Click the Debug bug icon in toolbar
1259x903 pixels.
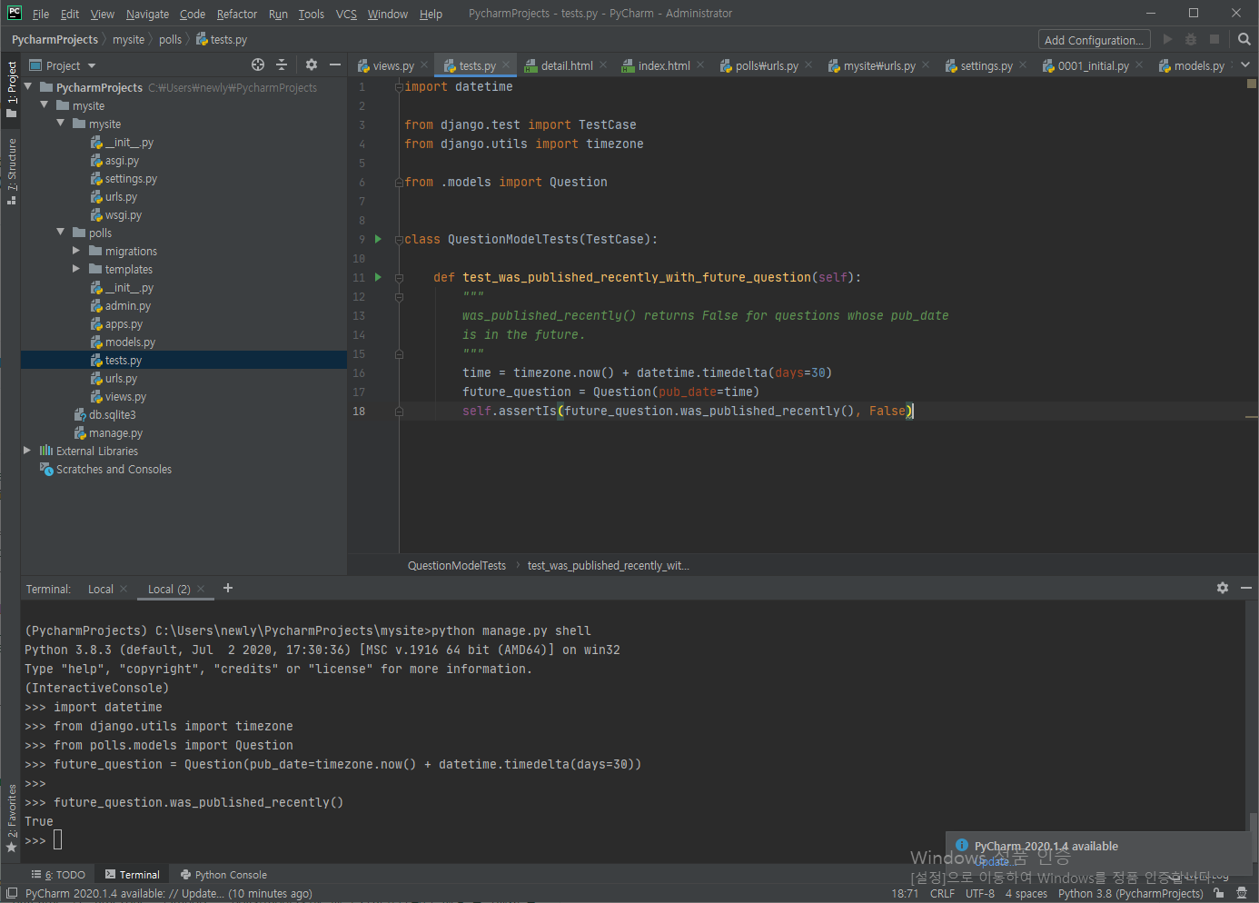click(1191, 39)
